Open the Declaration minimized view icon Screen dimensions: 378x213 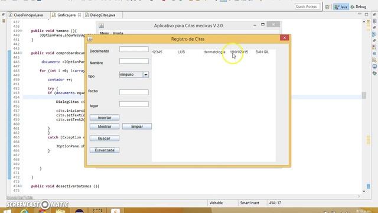tap(374, 60)
